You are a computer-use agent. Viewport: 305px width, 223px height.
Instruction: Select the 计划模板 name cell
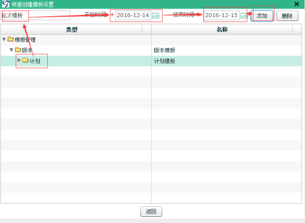click(227, 61)
